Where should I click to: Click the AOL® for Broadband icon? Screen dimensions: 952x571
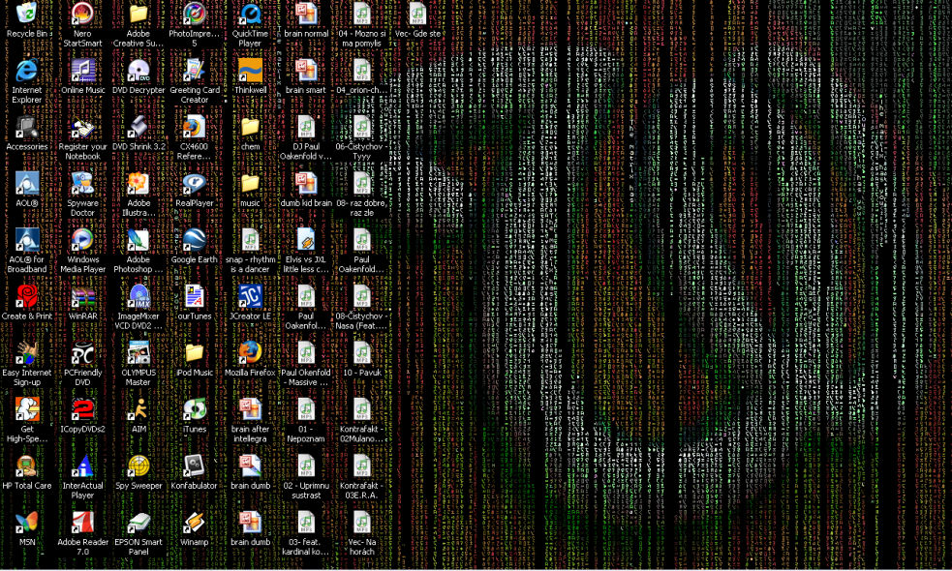(27, 240)
